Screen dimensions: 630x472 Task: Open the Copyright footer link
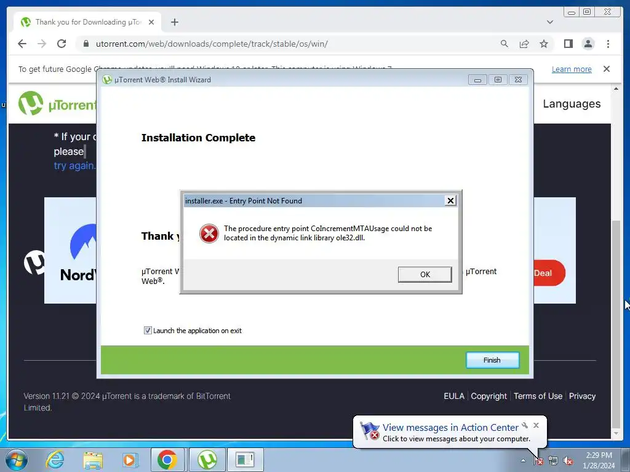pos(489,396)
